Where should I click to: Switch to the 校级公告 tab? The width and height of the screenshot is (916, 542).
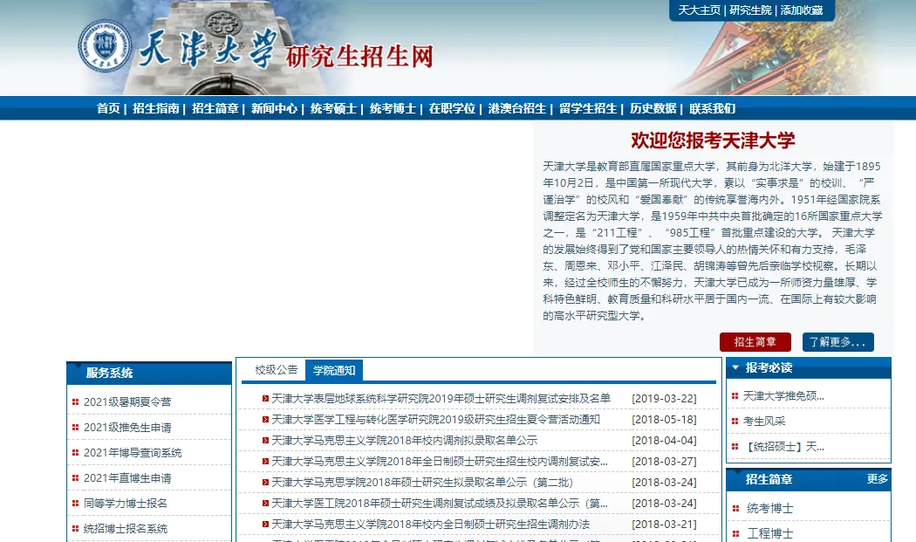click(x=277, y=370)
